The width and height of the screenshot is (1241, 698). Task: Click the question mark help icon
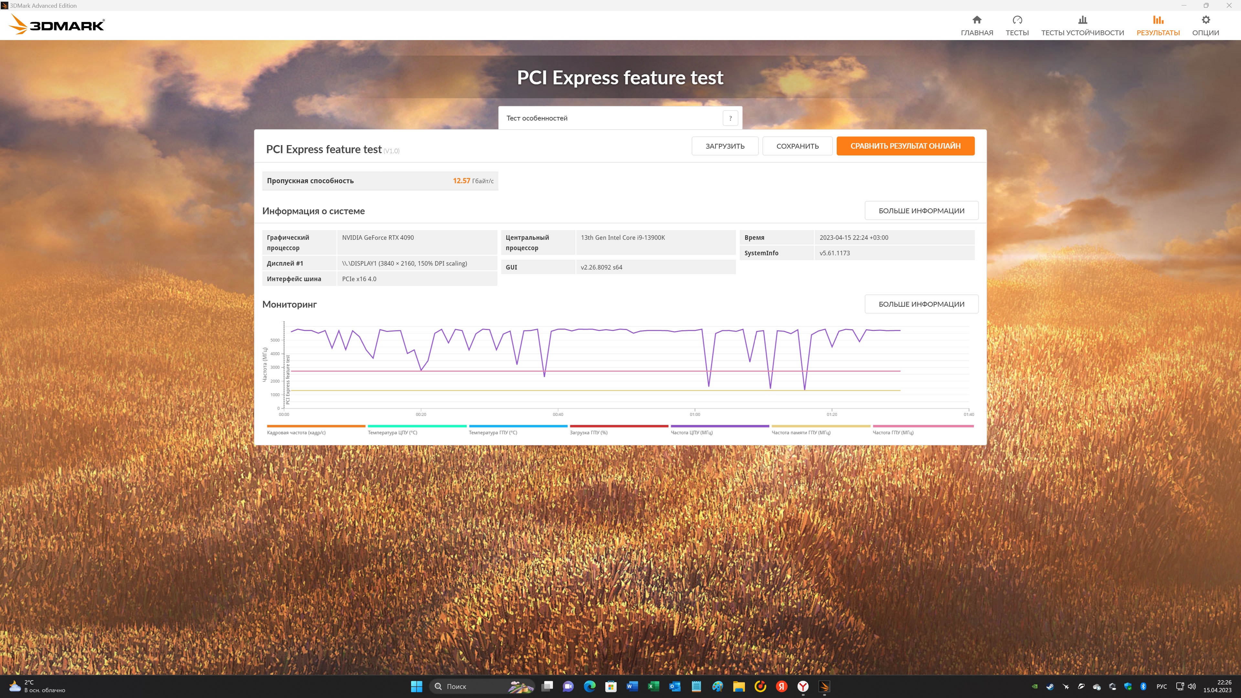coord(730,118)
